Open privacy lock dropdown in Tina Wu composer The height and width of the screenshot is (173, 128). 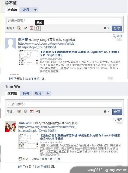pos(107,112)
